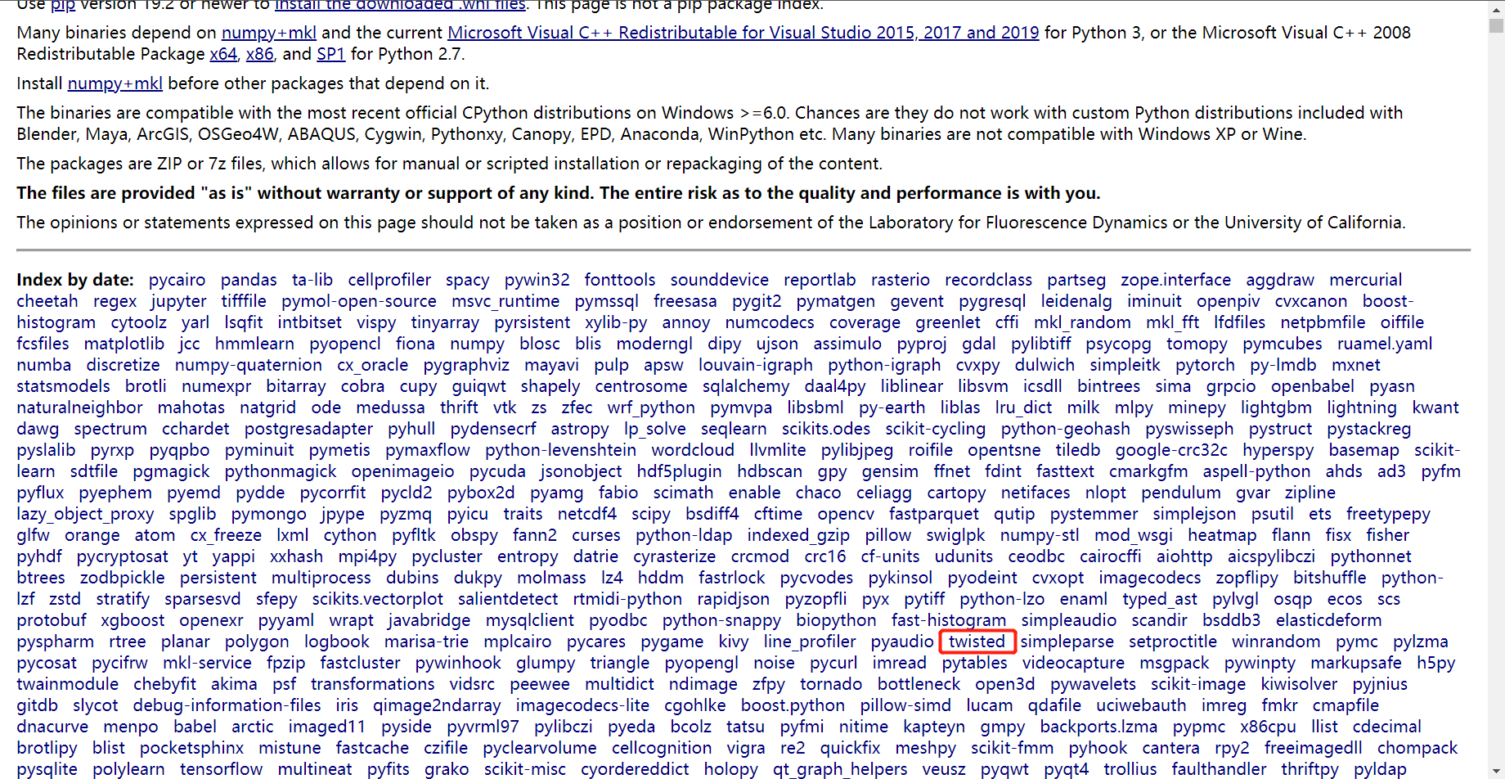The width and height of the screenshot is (1505, 779).
Task: Open the cython package link
Action: 350,535
